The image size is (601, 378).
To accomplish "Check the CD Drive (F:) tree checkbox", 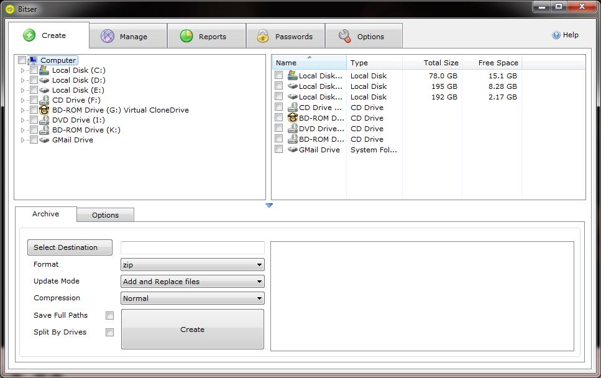I will [34, 100].
